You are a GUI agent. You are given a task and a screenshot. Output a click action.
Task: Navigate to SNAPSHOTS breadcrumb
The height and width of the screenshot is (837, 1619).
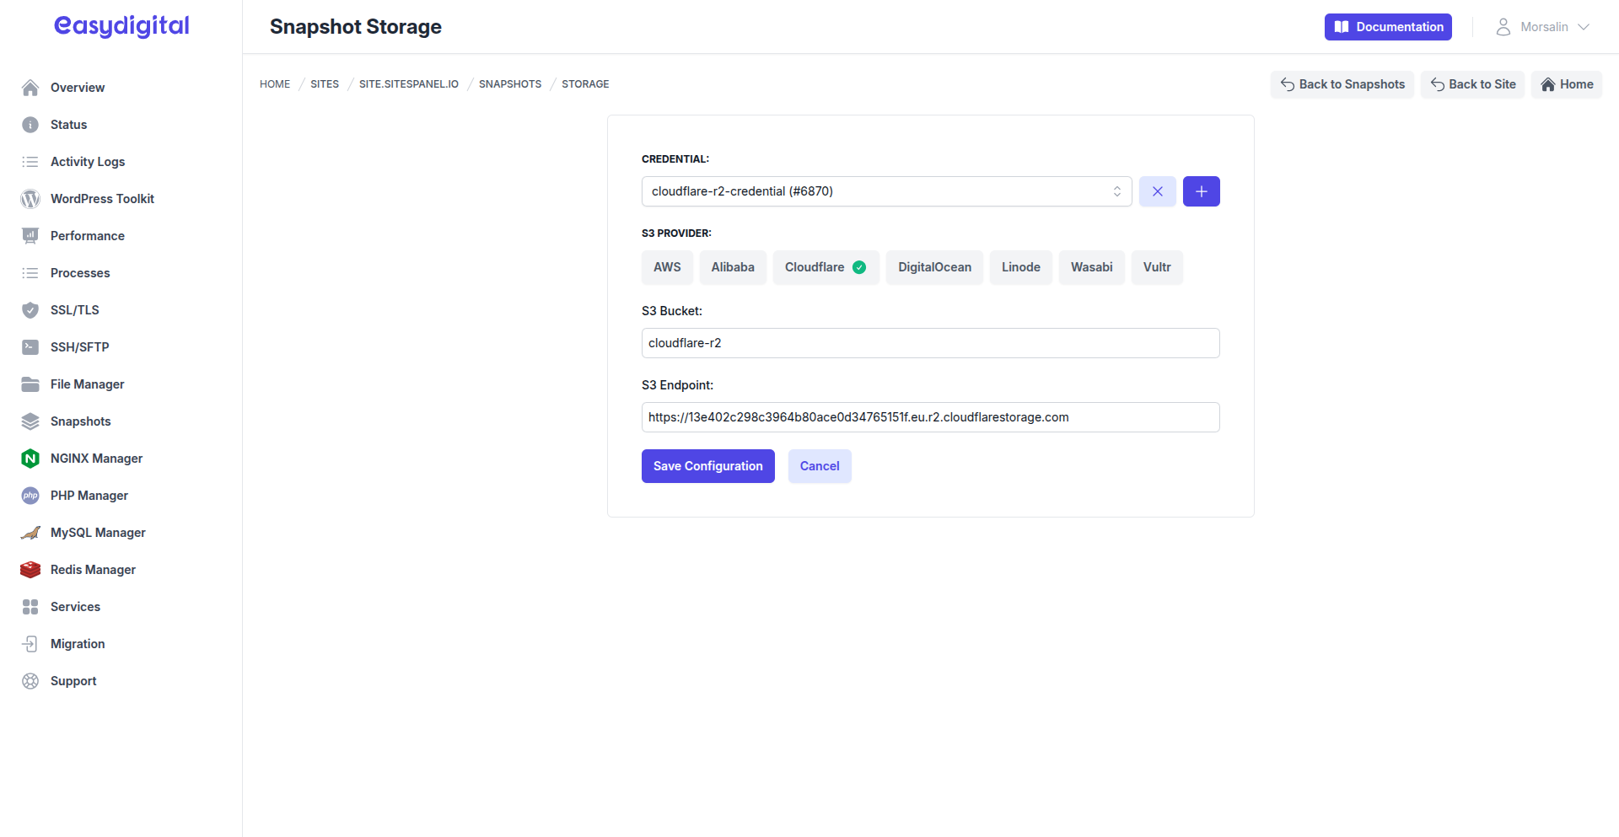[x=510, y=83]
